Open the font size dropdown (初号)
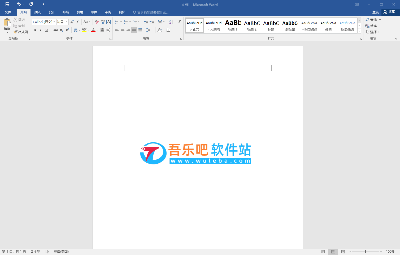The image size is (400, 255). 67,22
